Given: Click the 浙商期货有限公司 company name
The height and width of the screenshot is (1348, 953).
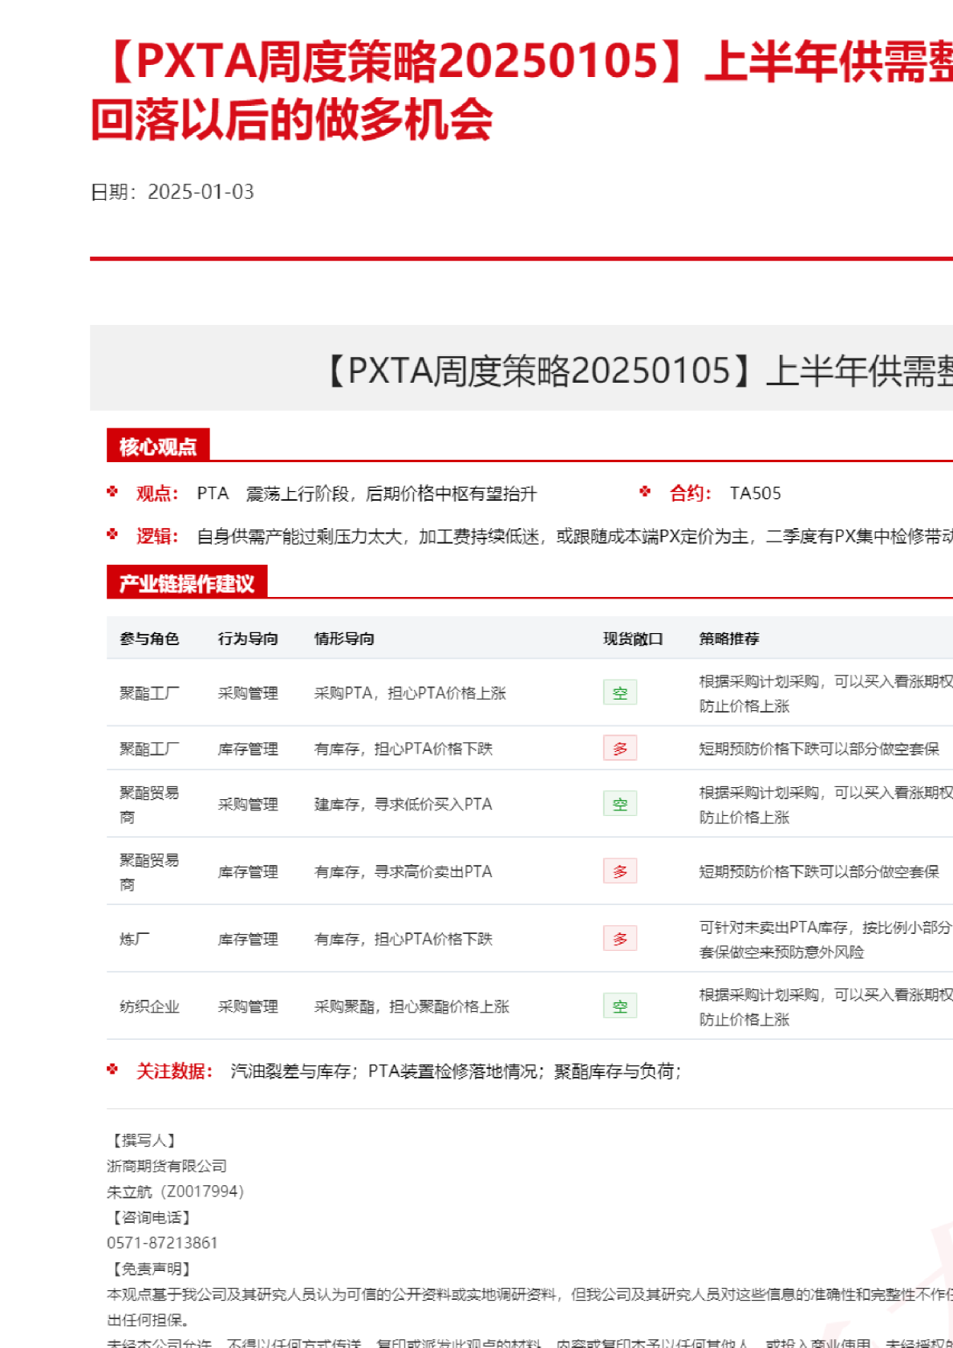Looking at the screenshot, I should click(167, 1166).
